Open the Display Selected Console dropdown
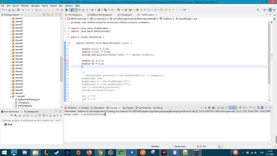Screen dimensions: 277x156 pos(247,108)
